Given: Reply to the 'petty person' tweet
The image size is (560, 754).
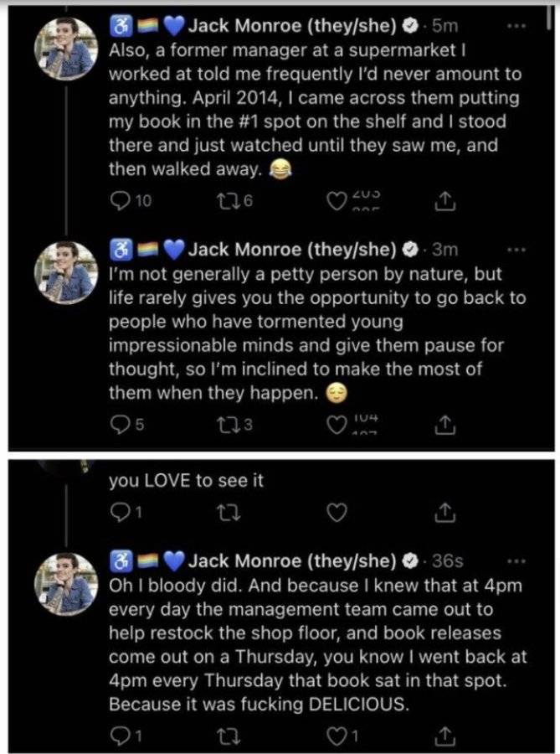Looking at the screenshot, I should click(x=119, y=424).
